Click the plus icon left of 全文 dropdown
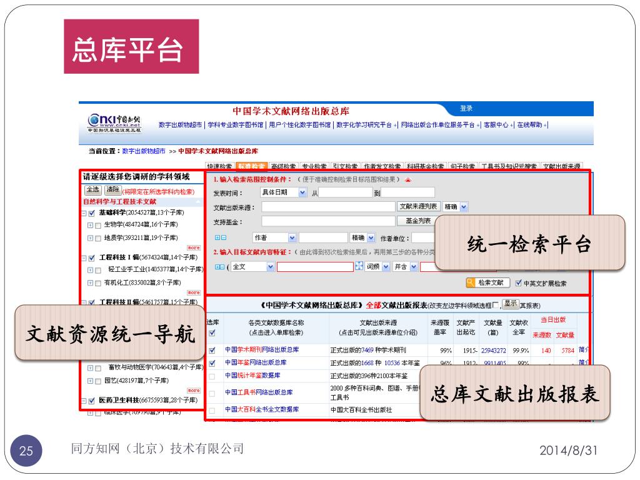The height and width of the screenshot is (480, 640). (x=217, y=267)
